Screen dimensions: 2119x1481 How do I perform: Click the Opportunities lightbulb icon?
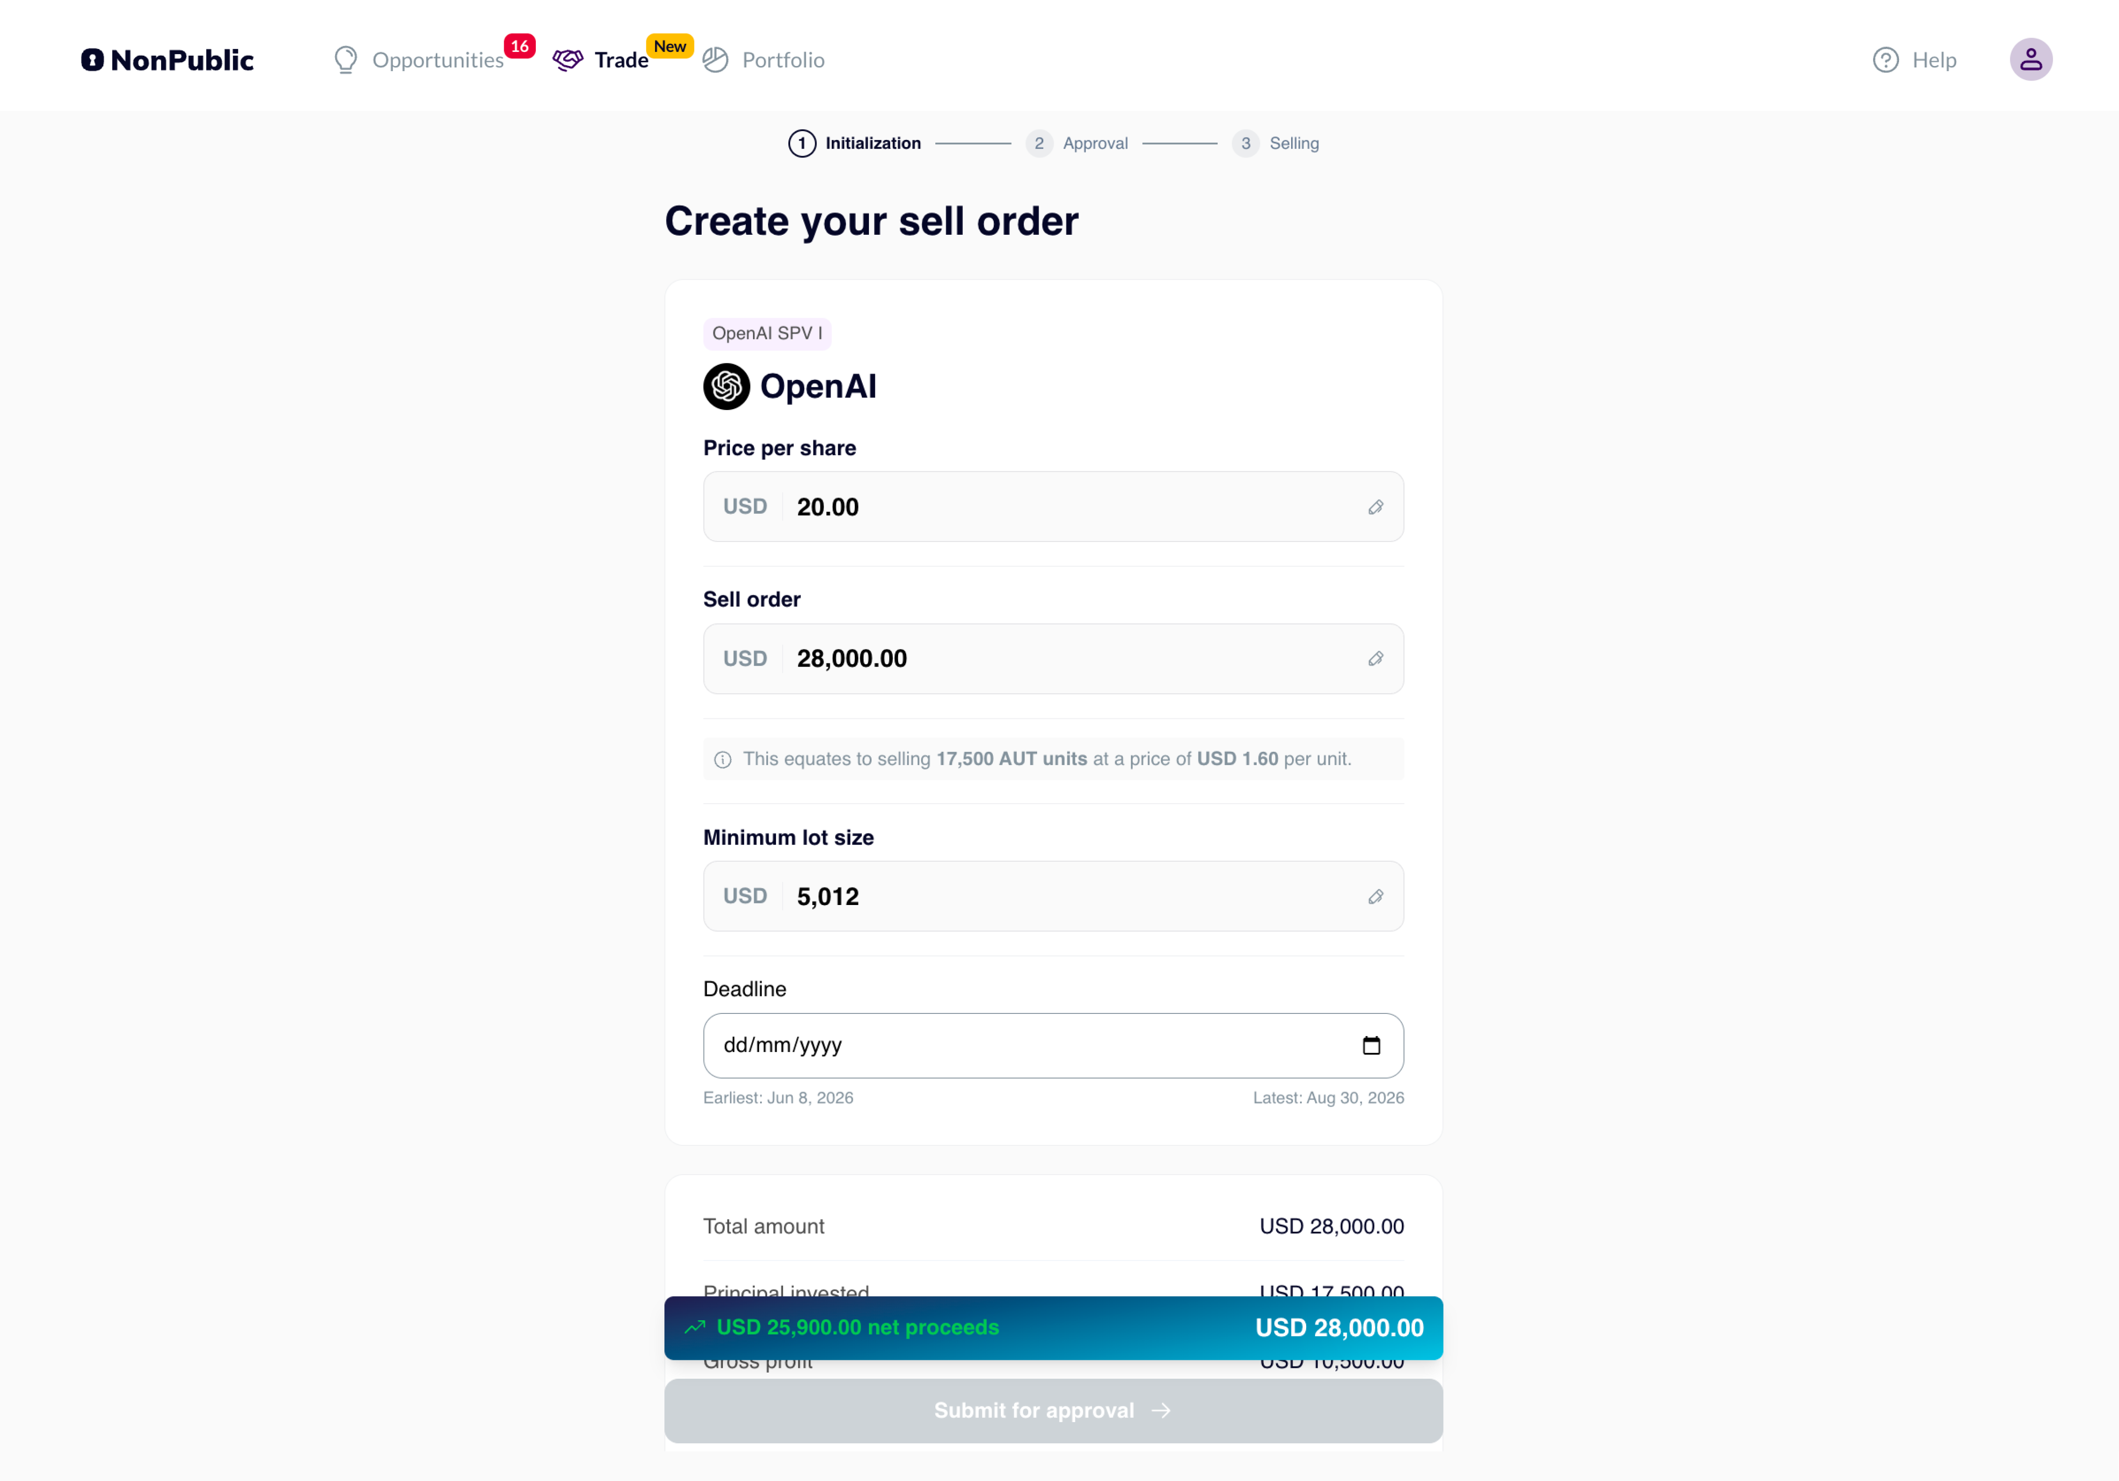pos(346,60)
